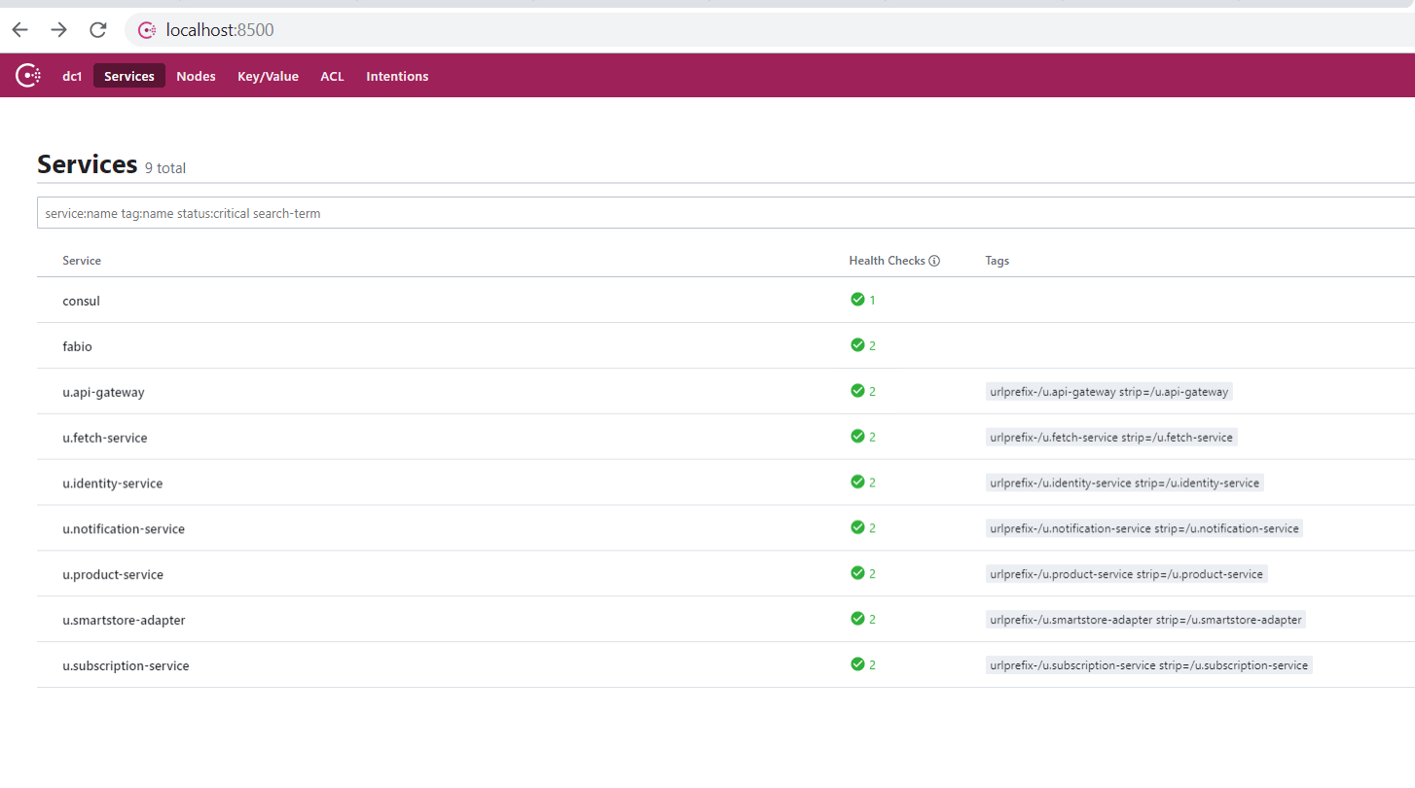
Task: Click the u.notification-service urlprefix tag
Action: click(x=1144, y=528)
